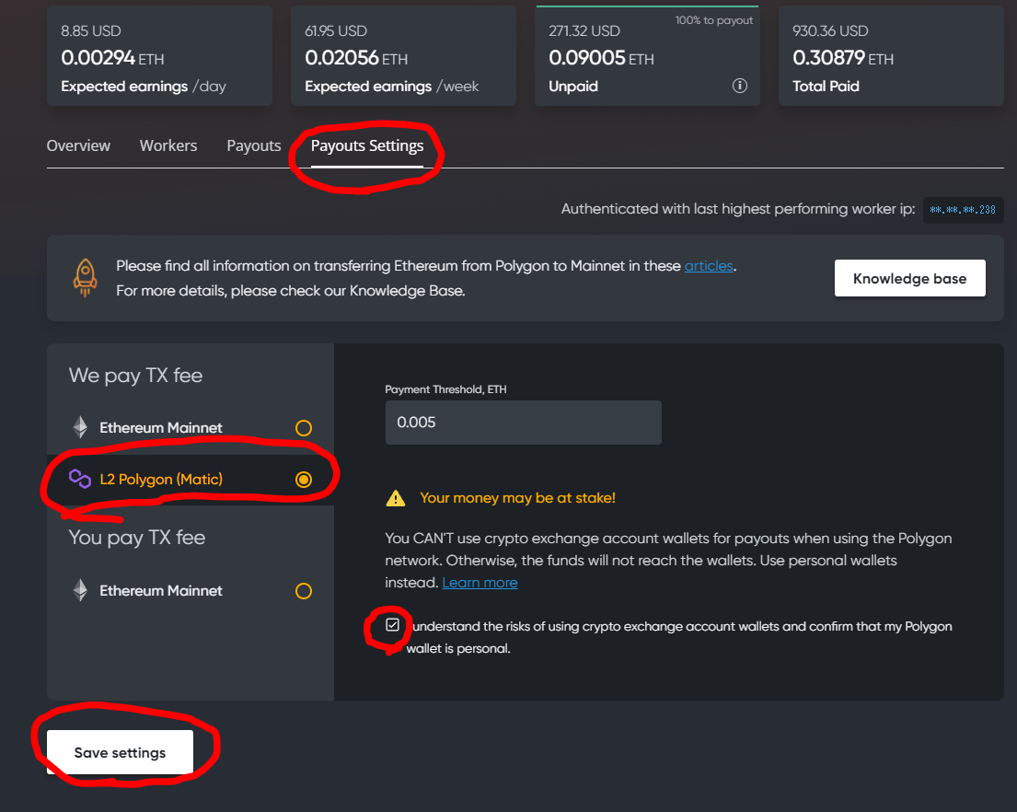Click the info icon on the Unpaid card
1017x812 pixels.
739,86
